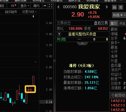Click the latest tall red candlestick

pos(33,80)
